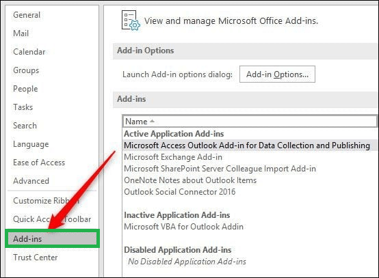
Task: Sort add-ins by the Name column header
Action: coord(250,122)
